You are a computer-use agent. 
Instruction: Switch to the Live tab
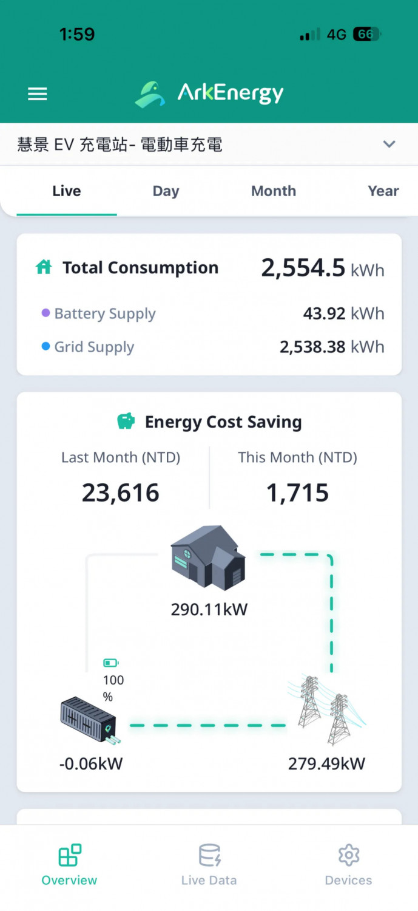[67, 191]
